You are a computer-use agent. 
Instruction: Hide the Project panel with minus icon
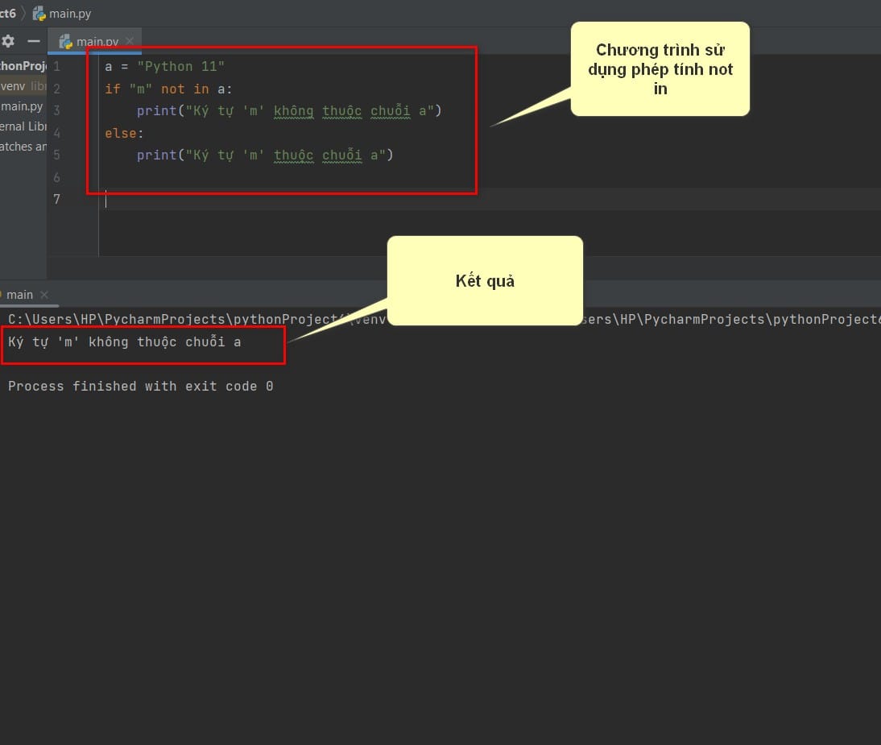[33, 41]
